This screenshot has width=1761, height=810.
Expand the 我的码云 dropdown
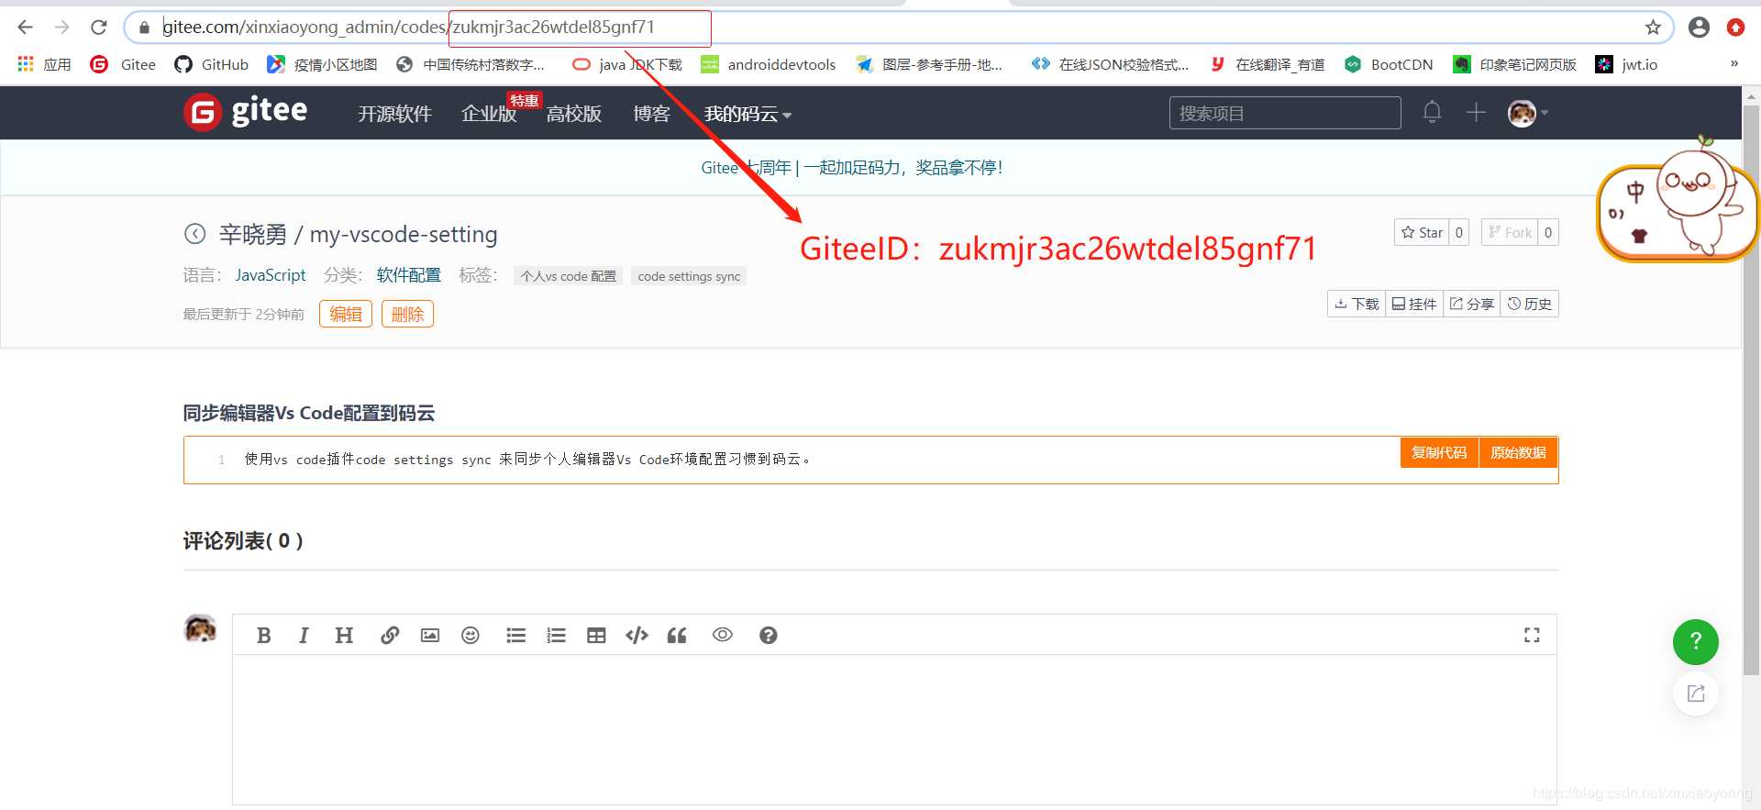click(748, 114)
